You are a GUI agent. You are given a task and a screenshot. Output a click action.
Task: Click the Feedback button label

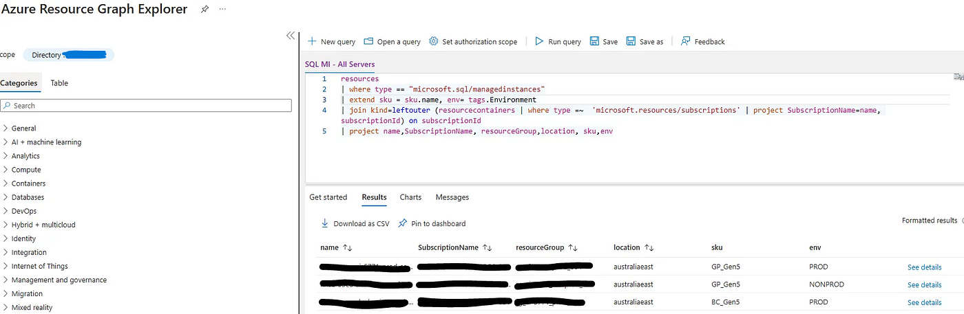tap(710, 42)
